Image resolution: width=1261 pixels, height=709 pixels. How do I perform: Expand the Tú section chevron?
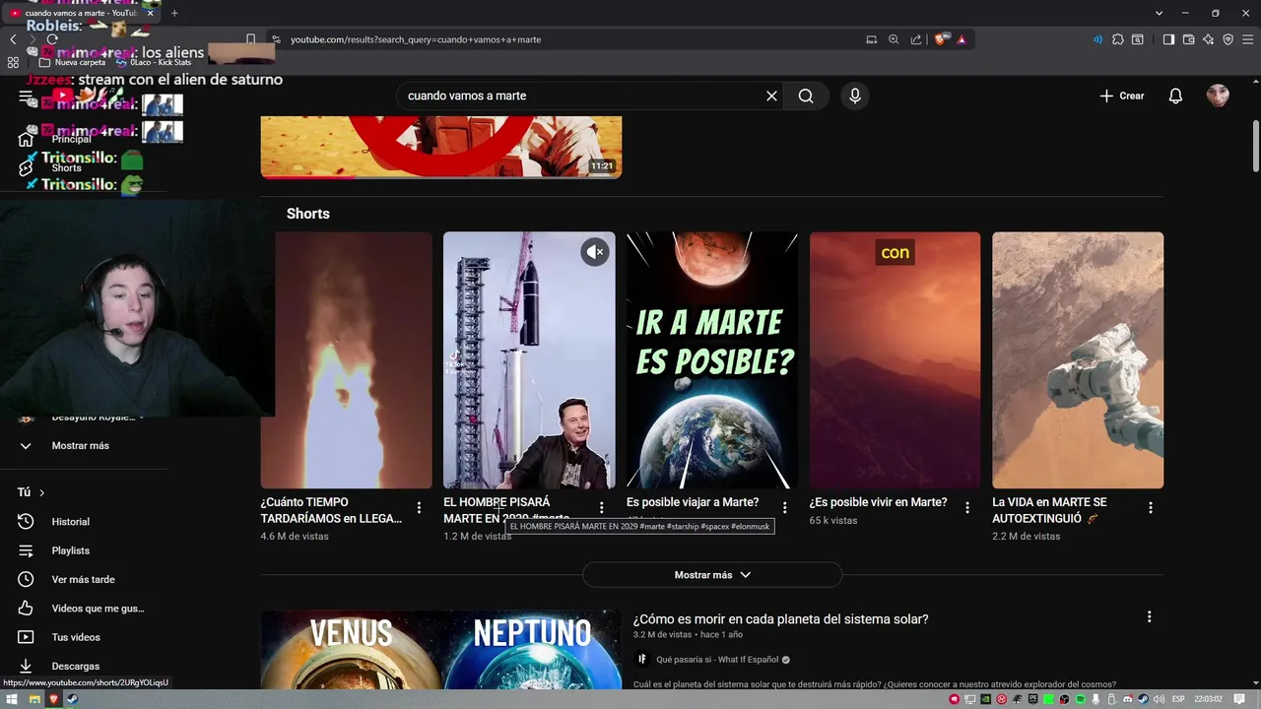(x=41, y=492)
